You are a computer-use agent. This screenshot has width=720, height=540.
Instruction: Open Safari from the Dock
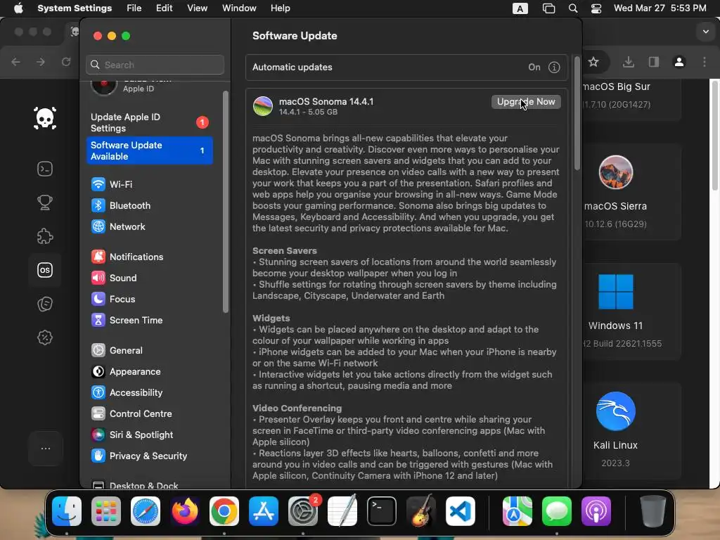[x=146, y=511]
